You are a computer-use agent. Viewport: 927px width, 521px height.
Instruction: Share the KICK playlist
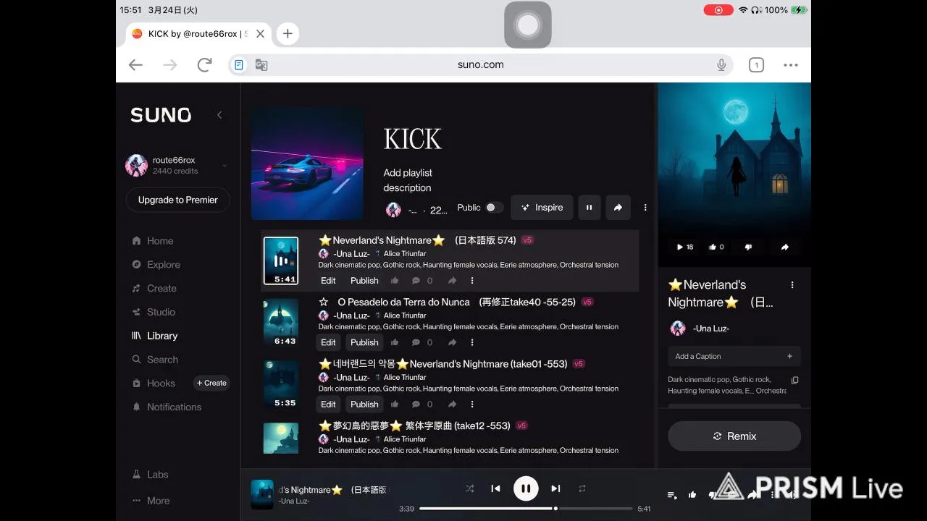pyautogui.click(x=618, y=208)
